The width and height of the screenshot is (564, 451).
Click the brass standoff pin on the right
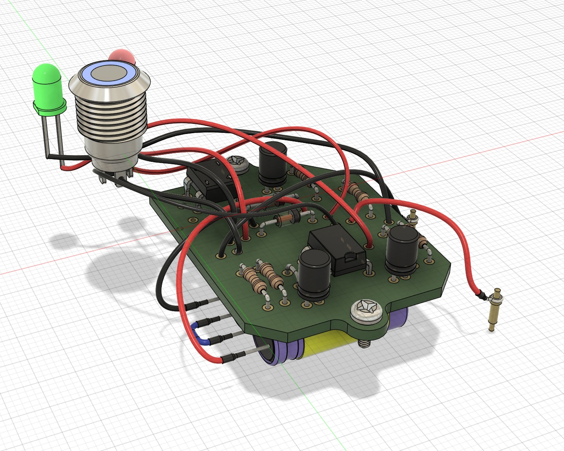tap(495, 310)
